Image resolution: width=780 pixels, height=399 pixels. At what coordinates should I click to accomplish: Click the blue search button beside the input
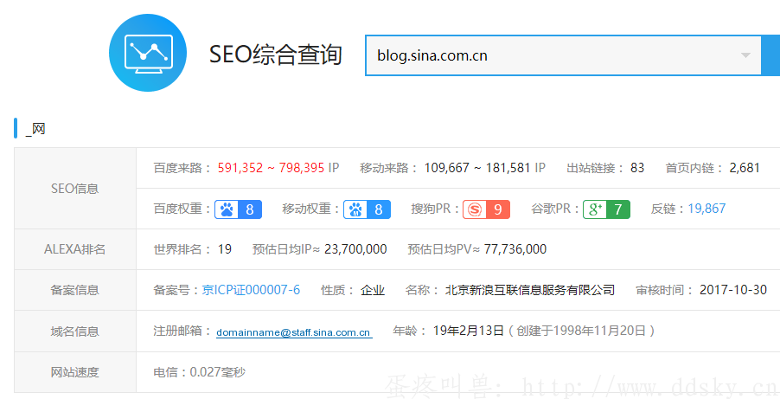pyautogui.click(x=770, y=55)
